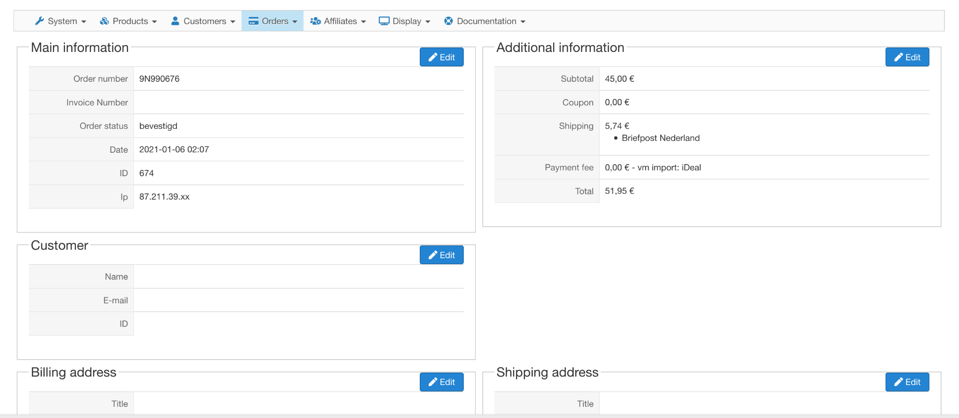
Task: Edit the Additional information section
Action: click(x=907, y=57)
